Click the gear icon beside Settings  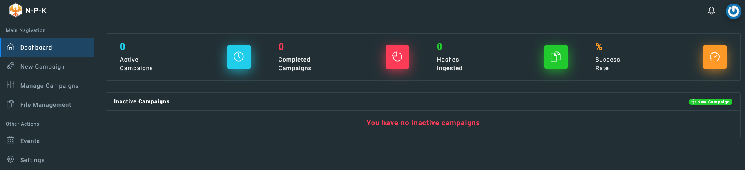pos(11,159)
